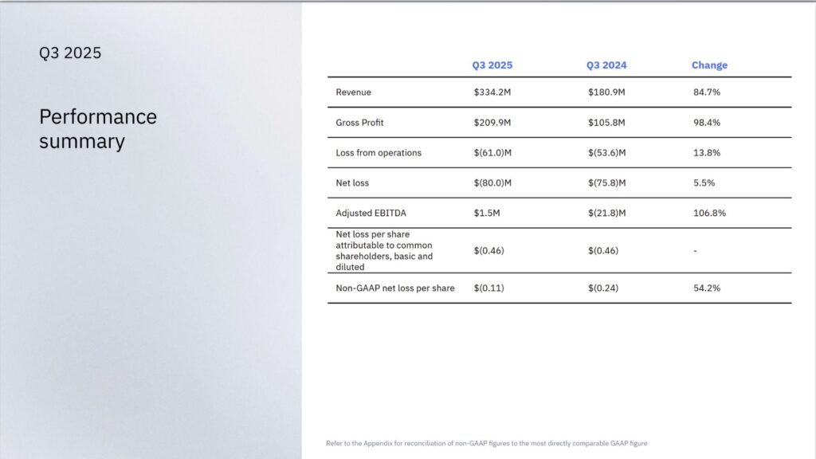Click the Net loss row label
Image resolution: width=816 pixels, height=459 pixels.
point(354,183)
